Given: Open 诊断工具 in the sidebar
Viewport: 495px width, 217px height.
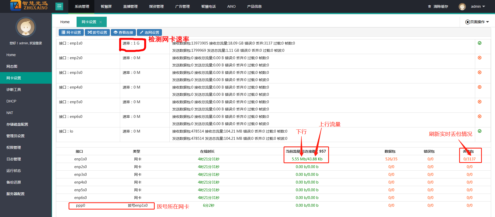Looking at the screenshot, I should [14, 90].
